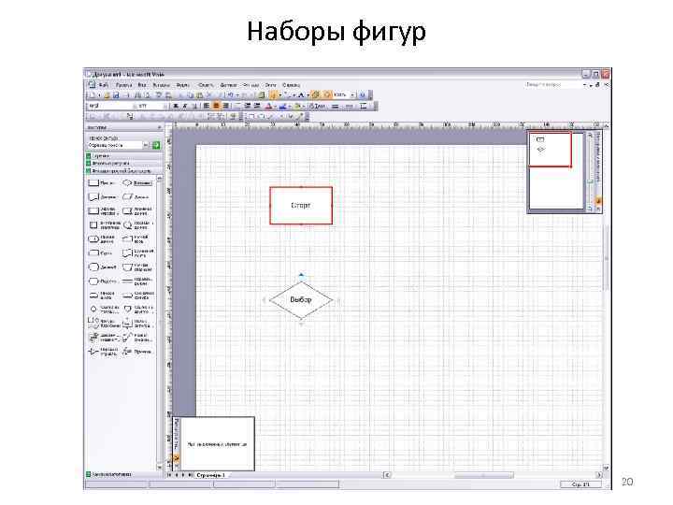Open the font size dropdown

(166, 106)
